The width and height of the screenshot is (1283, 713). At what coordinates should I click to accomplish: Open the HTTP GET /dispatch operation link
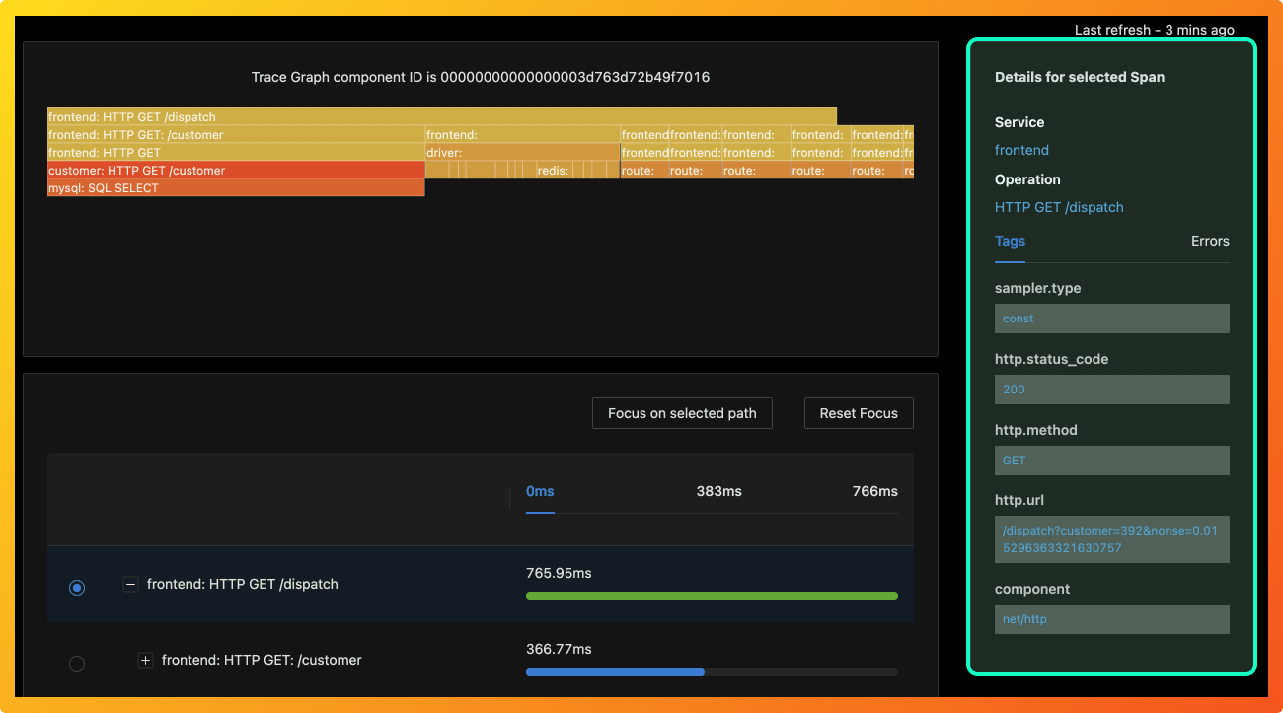tap(1059, 207)
